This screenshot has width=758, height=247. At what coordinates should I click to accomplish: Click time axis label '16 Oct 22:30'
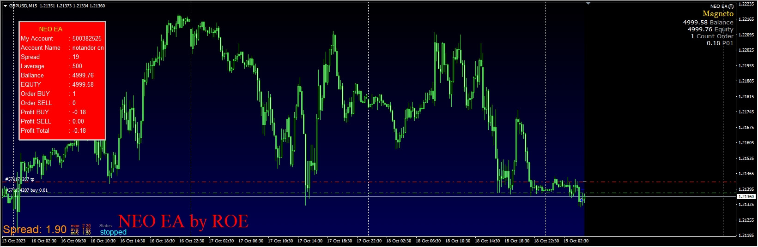coord(192,241)
